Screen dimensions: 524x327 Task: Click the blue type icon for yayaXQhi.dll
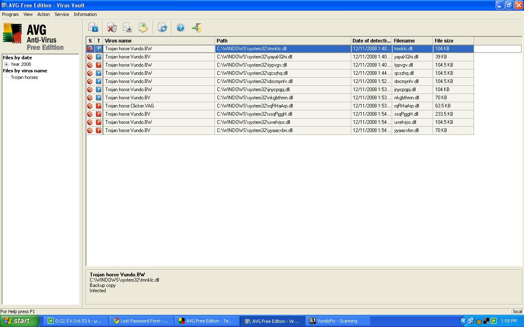tap(99, 57)
